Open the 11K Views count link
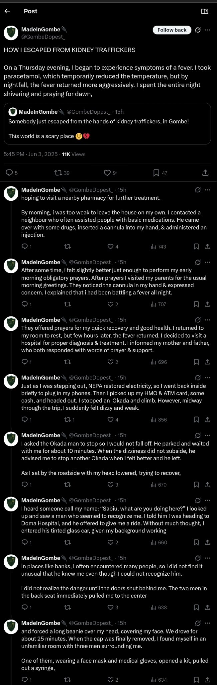217x685 pixels. click(74, 154)
